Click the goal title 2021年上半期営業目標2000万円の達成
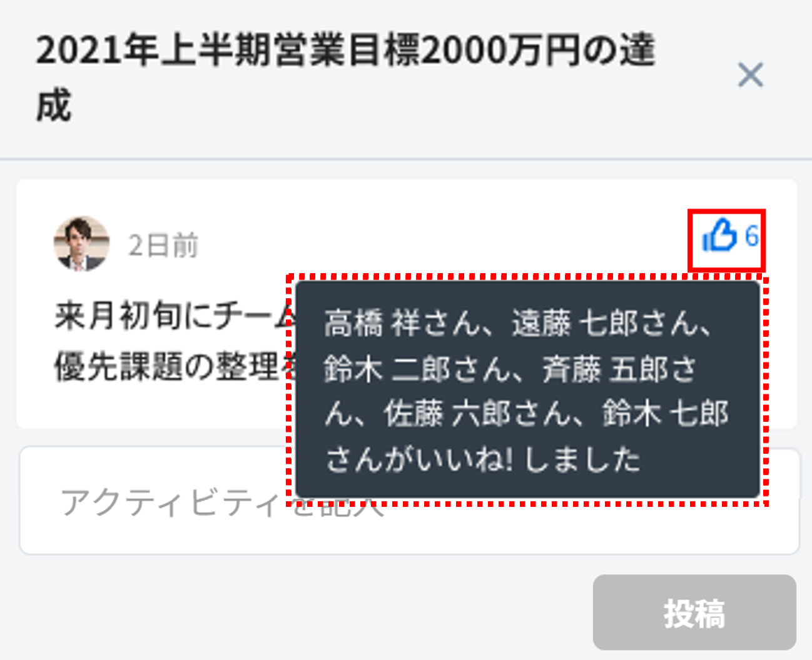812x660 pixels. coord(345,77)
